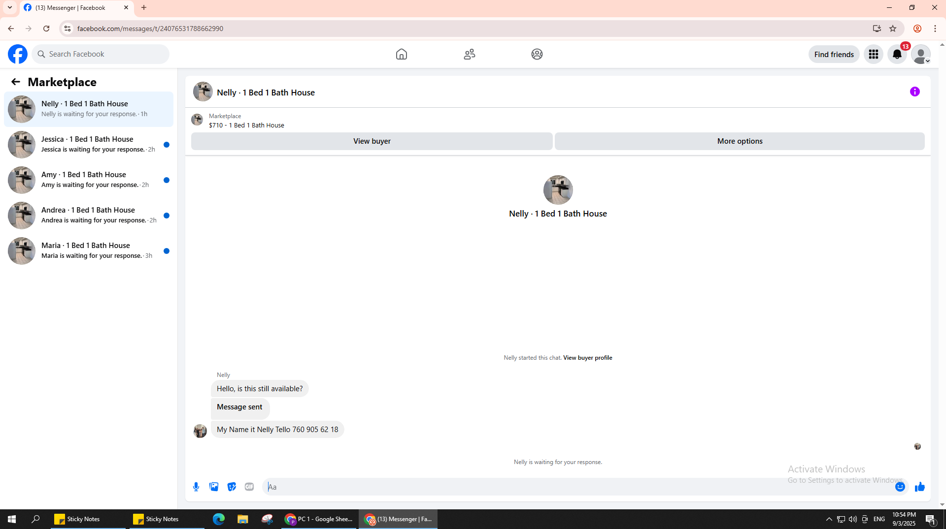Image resolution: width=946 pixels, height=529 pixels.
Task: Click the large Nelly listing avatar
Action: [x=558, y=190]
